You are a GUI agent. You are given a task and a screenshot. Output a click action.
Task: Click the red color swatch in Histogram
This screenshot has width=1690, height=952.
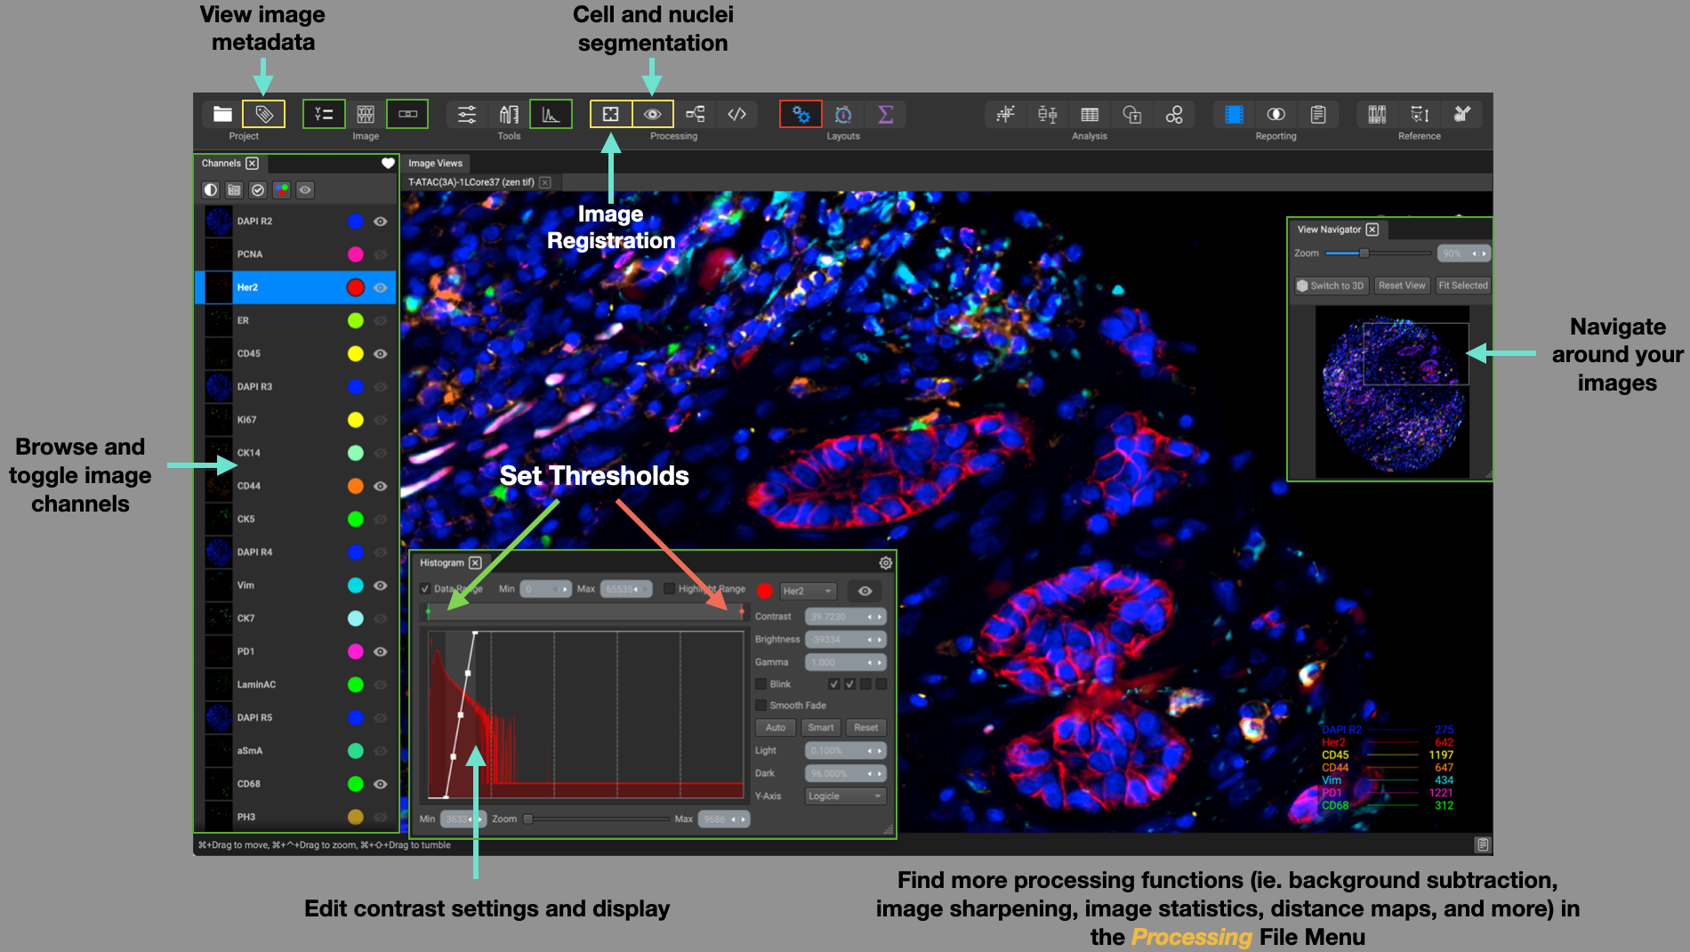764,591
